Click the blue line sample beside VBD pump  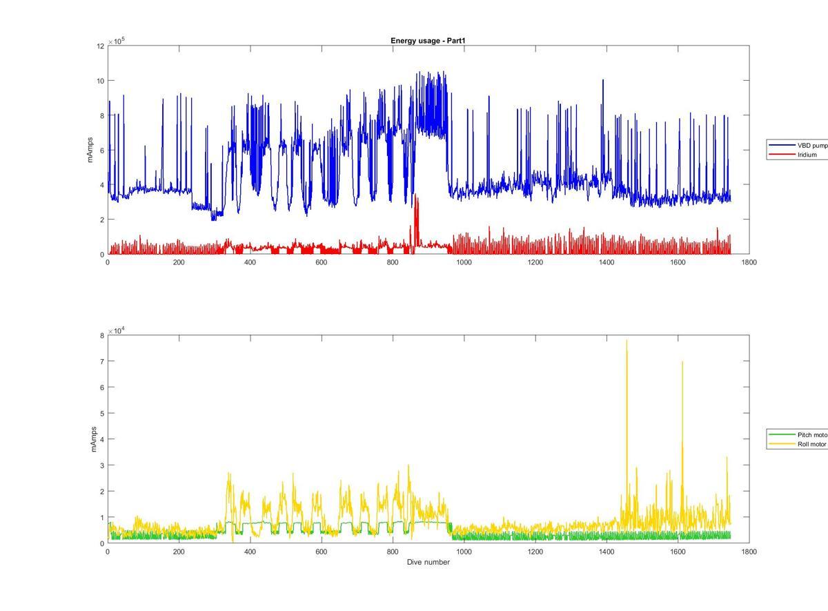[782, 146]
